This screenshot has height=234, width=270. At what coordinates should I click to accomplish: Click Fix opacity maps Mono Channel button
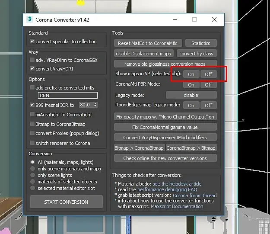[x=165, y=117]
